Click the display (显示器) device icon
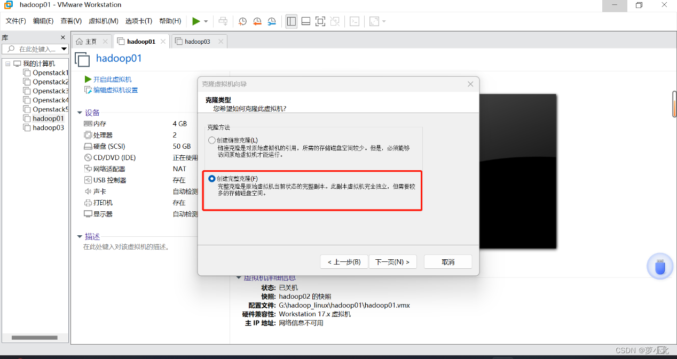This screenshot has width=677, height=359. (x=88, y=214)
